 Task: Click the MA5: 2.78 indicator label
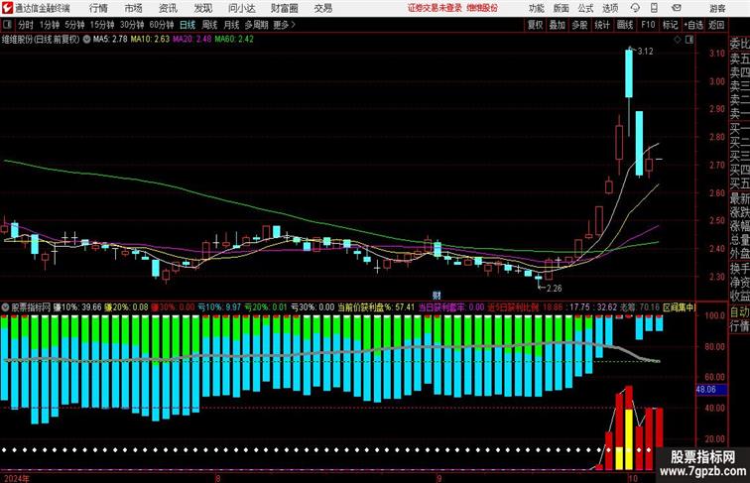click(110, 40)
